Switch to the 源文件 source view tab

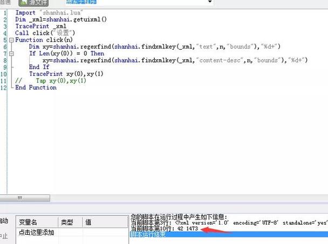(33, 3)
